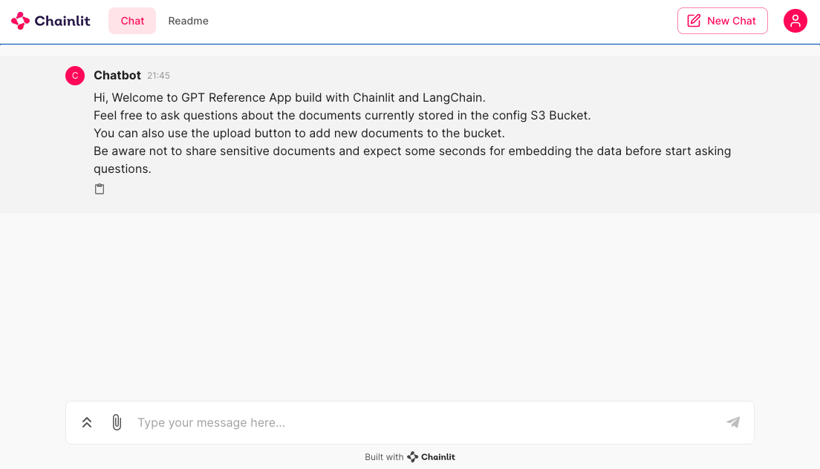
Task: Copy the welcome message with clipboard icon
Action: pos(100,189)
